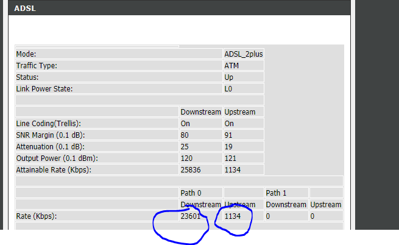This screenshot has height=245, width=399.
Task: Click the Up status value
Action: click(229, 77)
